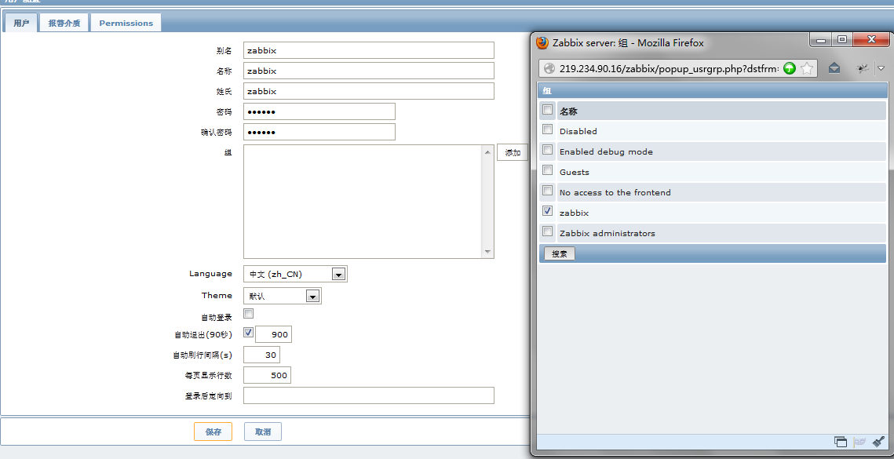Image resolution: width=894 pixels, height=459 pixels.
Task: Click the 密码 password field
Action: 319,111
